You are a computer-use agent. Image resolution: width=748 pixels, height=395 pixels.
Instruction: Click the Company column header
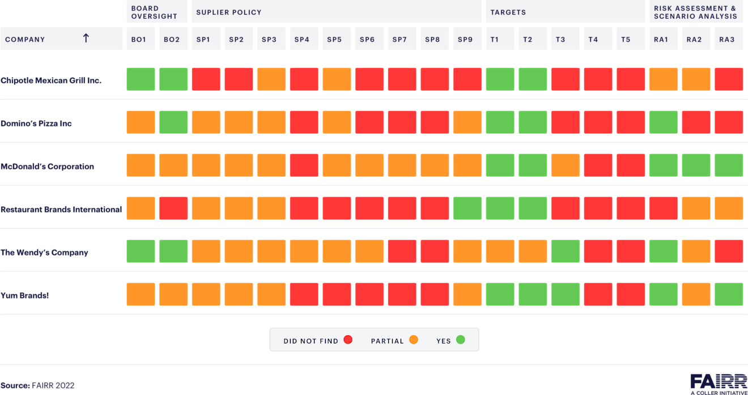pyautogui.click(x=61, y=39)
